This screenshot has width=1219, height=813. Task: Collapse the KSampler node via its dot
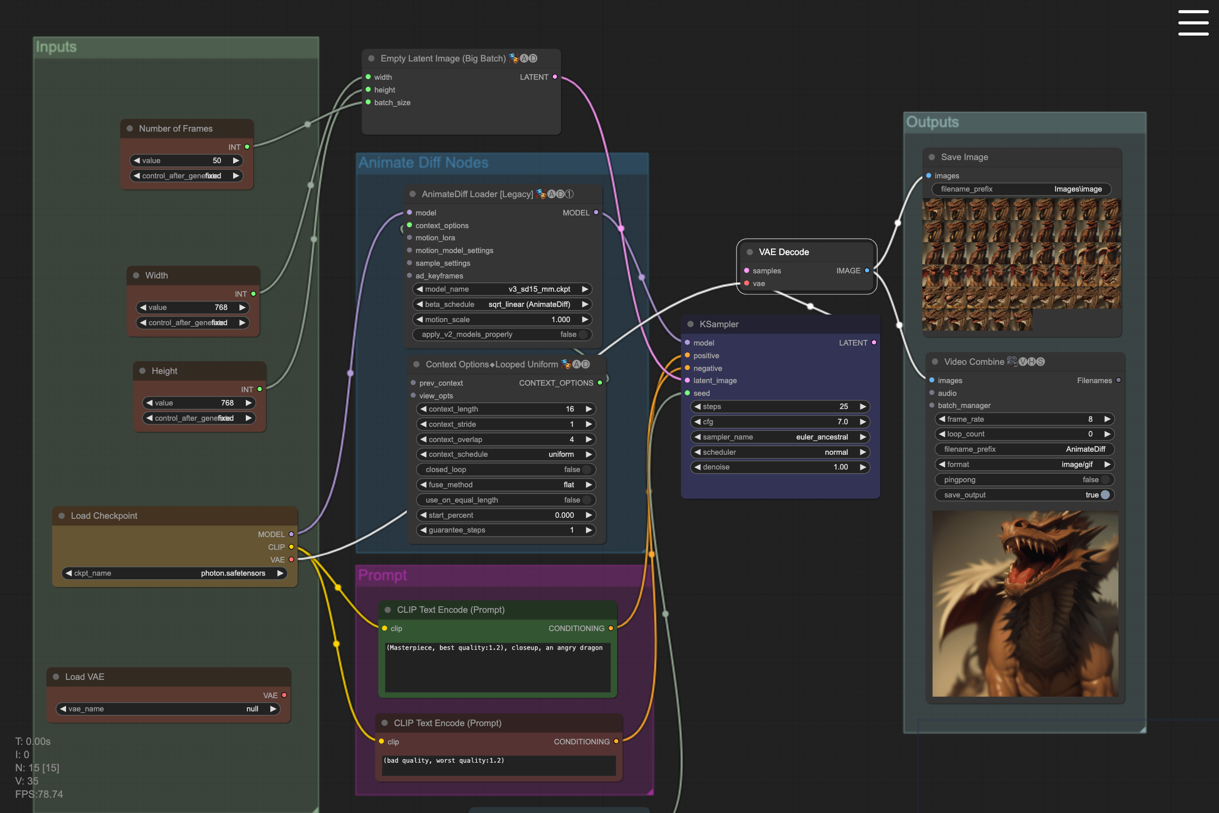pyautogui.click(x=690, y=324)
